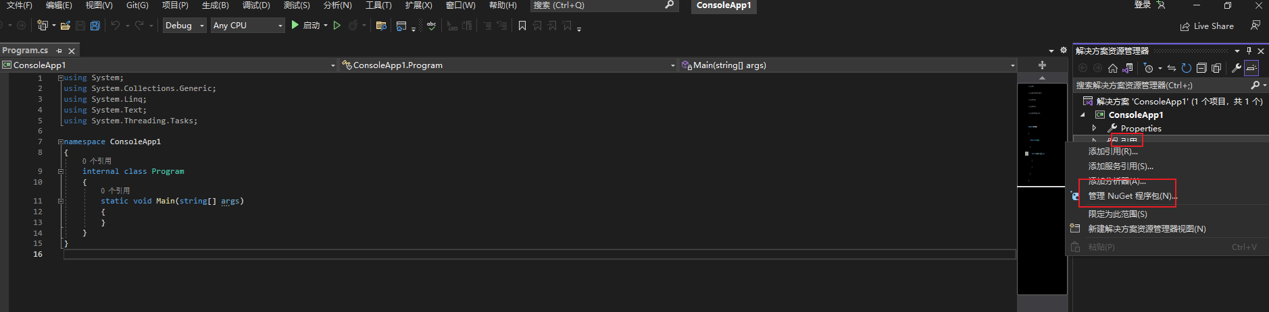Viewport: 1269px width, 312px height.
Task: Collapse all items in Solution Explorer
Action: tap(1201, 68)
